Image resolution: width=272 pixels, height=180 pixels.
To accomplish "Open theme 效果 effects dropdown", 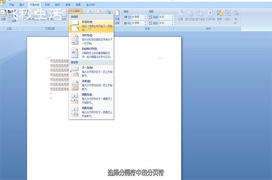I will click(x=13, y=21).
